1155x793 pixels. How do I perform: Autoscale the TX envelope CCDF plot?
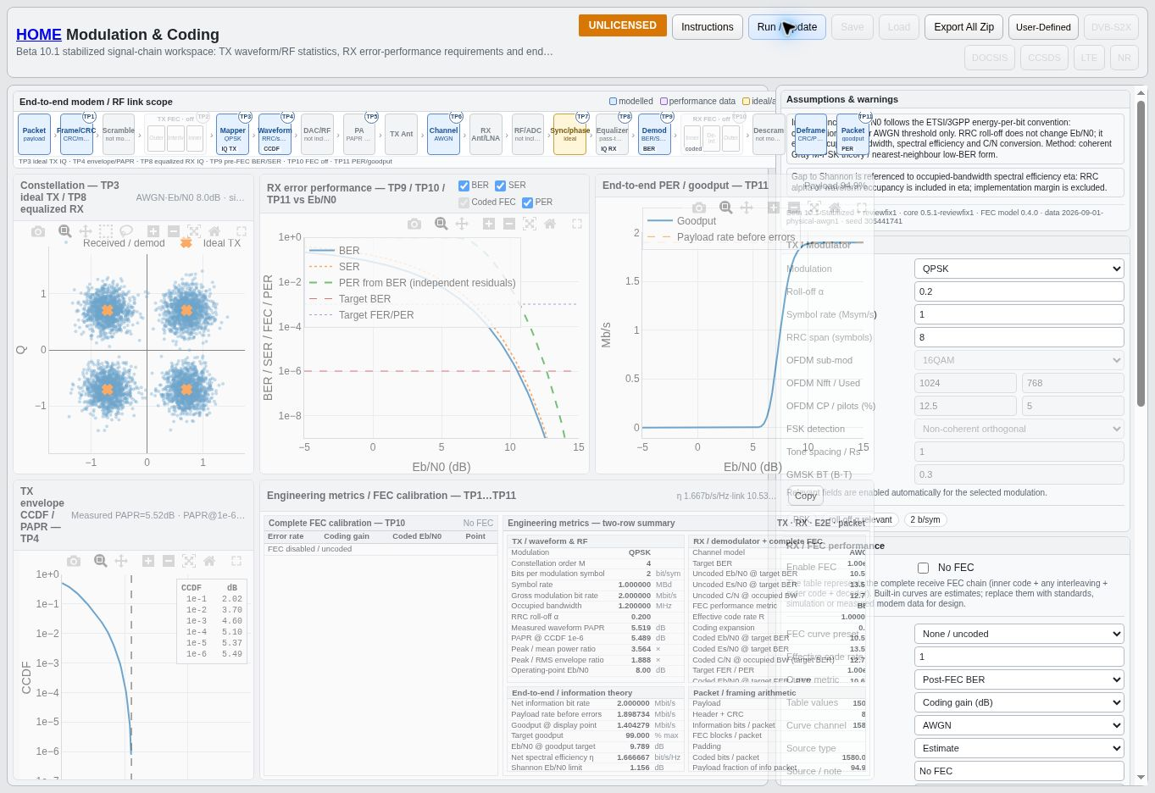click(x=189, y=561)
